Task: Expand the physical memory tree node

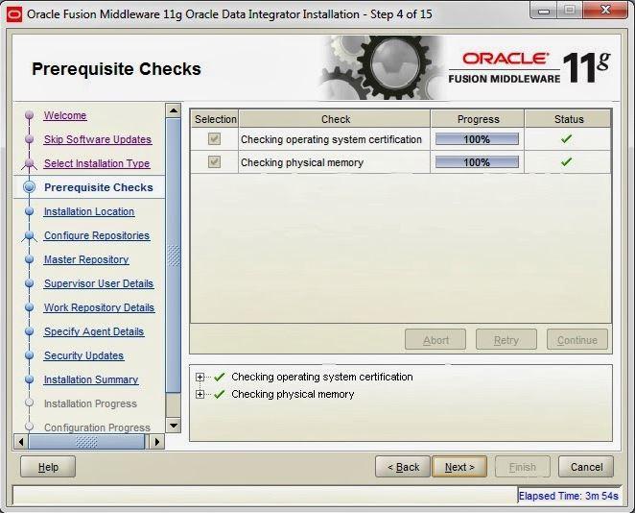Action: 200,394
